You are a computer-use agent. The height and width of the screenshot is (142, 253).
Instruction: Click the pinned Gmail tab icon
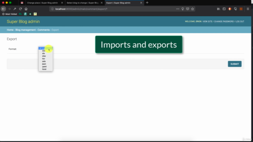click(x=22, y=3)
